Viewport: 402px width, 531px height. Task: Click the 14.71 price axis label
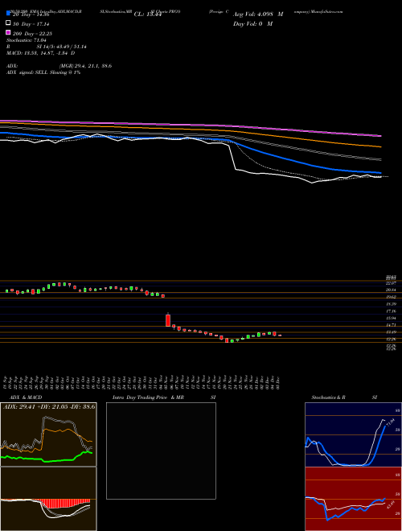point(391,326)
